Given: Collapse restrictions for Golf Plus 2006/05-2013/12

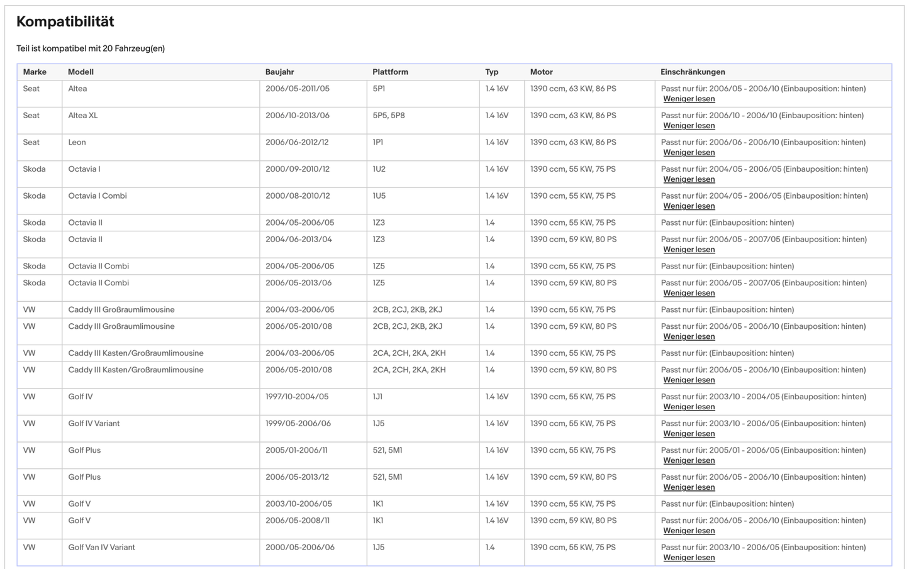Looking at the screenshot, I should coord(689,487).
